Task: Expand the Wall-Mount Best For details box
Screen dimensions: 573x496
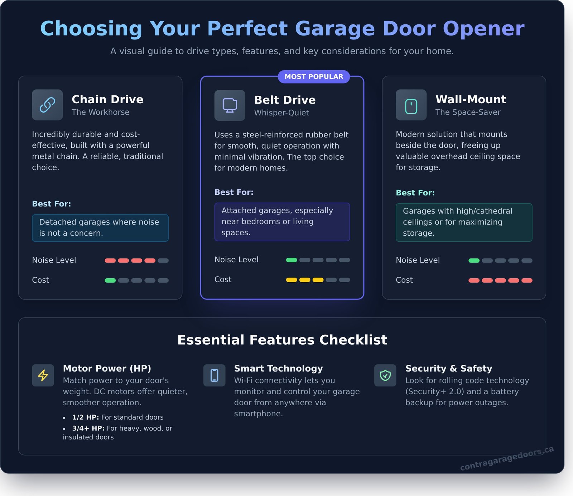Action: coord(464,222)
